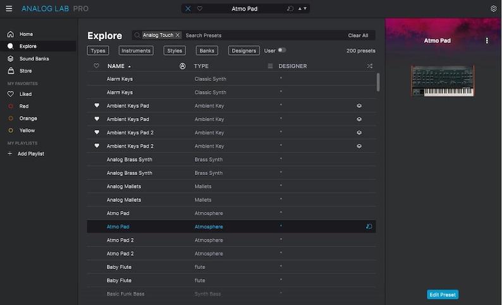Image resolution: width=502 pixels, height=305 pixels.
Task: Open the settings gear icon
Action: (x=493, y=9)
